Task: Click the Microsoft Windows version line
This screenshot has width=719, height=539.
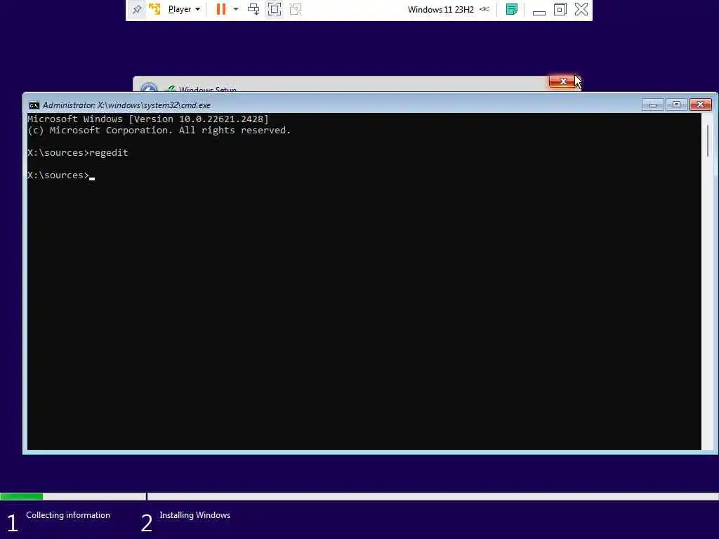Action: coord(148,119)
